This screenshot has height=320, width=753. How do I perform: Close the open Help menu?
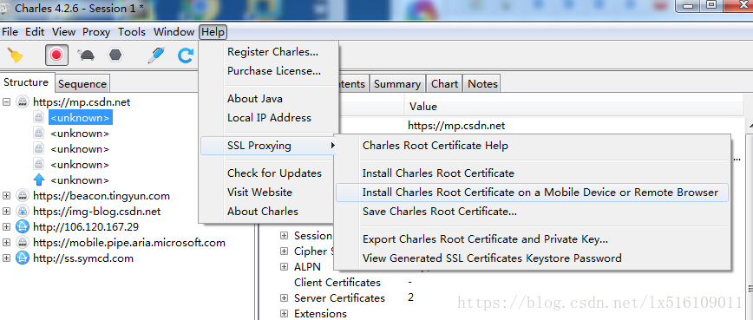point(213,32)
